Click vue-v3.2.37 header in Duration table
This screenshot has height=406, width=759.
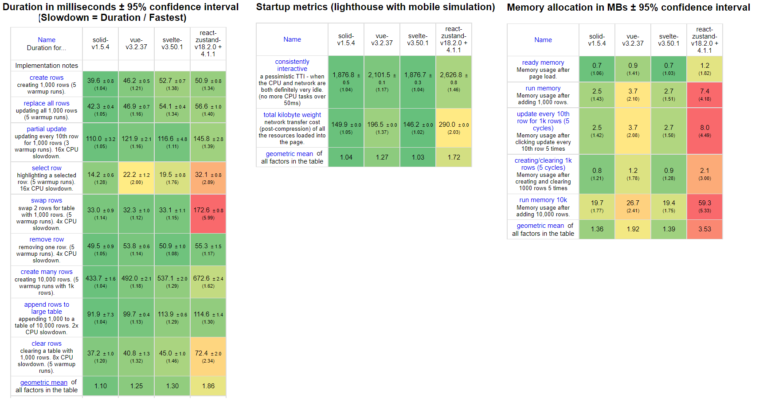coord(137,43)
